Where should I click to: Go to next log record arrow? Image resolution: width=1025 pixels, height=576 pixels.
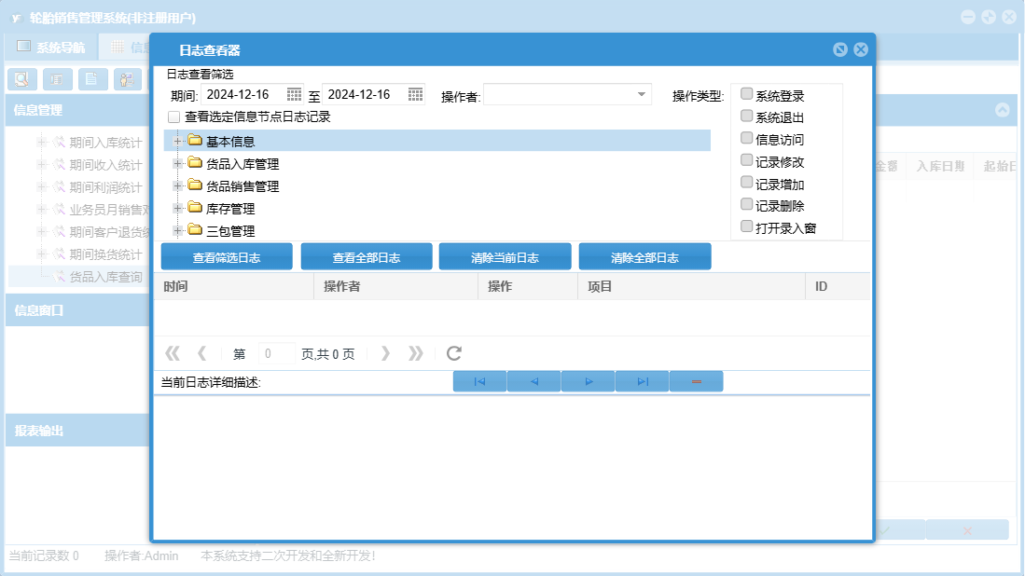588,381
